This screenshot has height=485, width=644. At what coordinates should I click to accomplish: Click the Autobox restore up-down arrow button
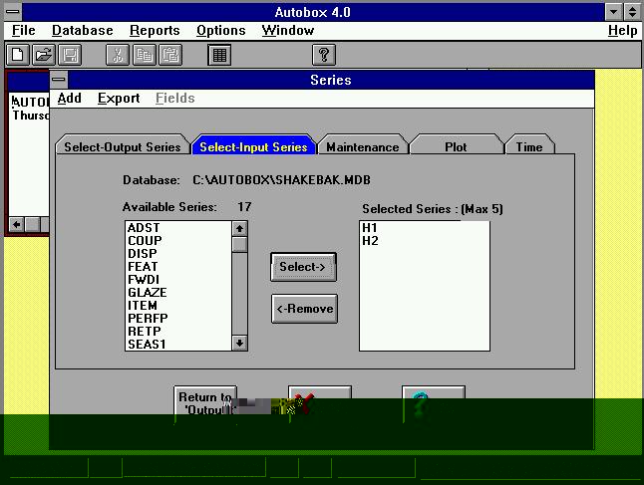632,12
